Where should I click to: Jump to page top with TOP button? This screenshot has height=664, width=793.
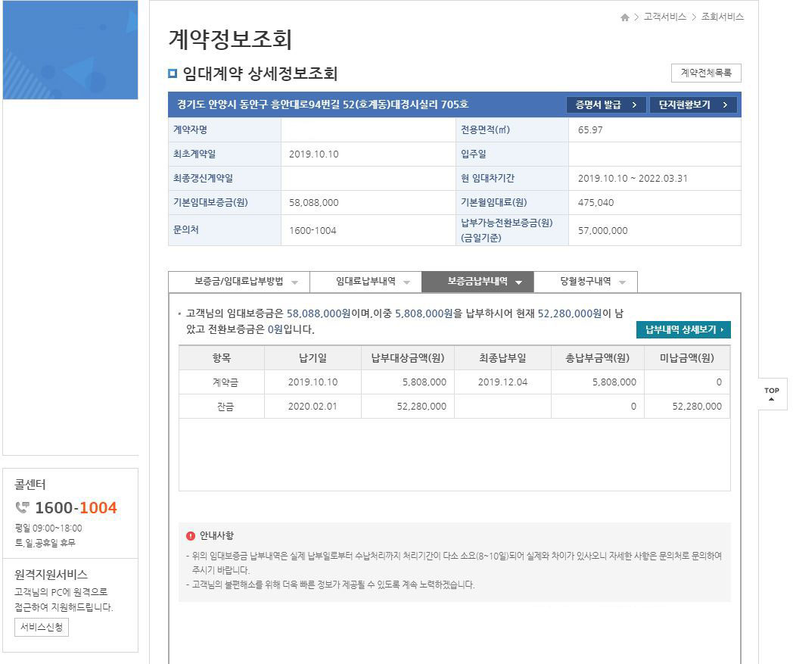coord(772,394)
